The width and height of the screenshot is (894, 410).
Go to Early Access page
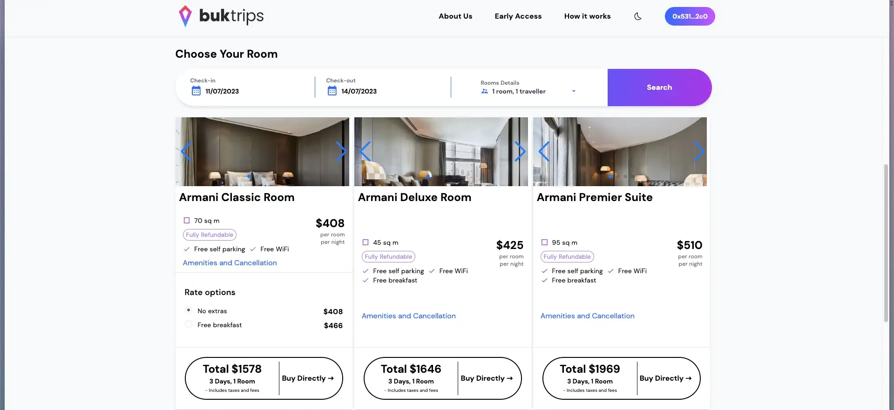518,16
